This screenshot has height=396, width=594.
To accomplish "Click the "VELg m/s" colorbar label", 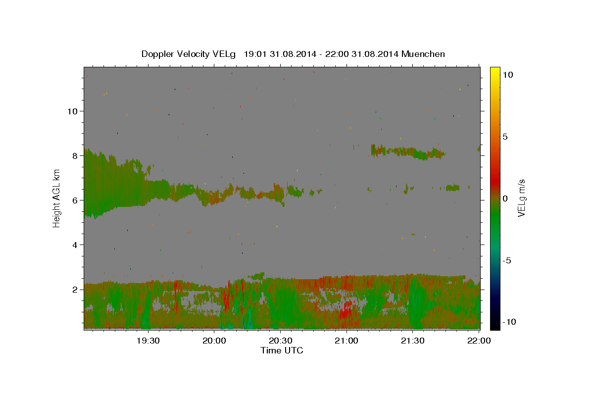I will 521,198.
